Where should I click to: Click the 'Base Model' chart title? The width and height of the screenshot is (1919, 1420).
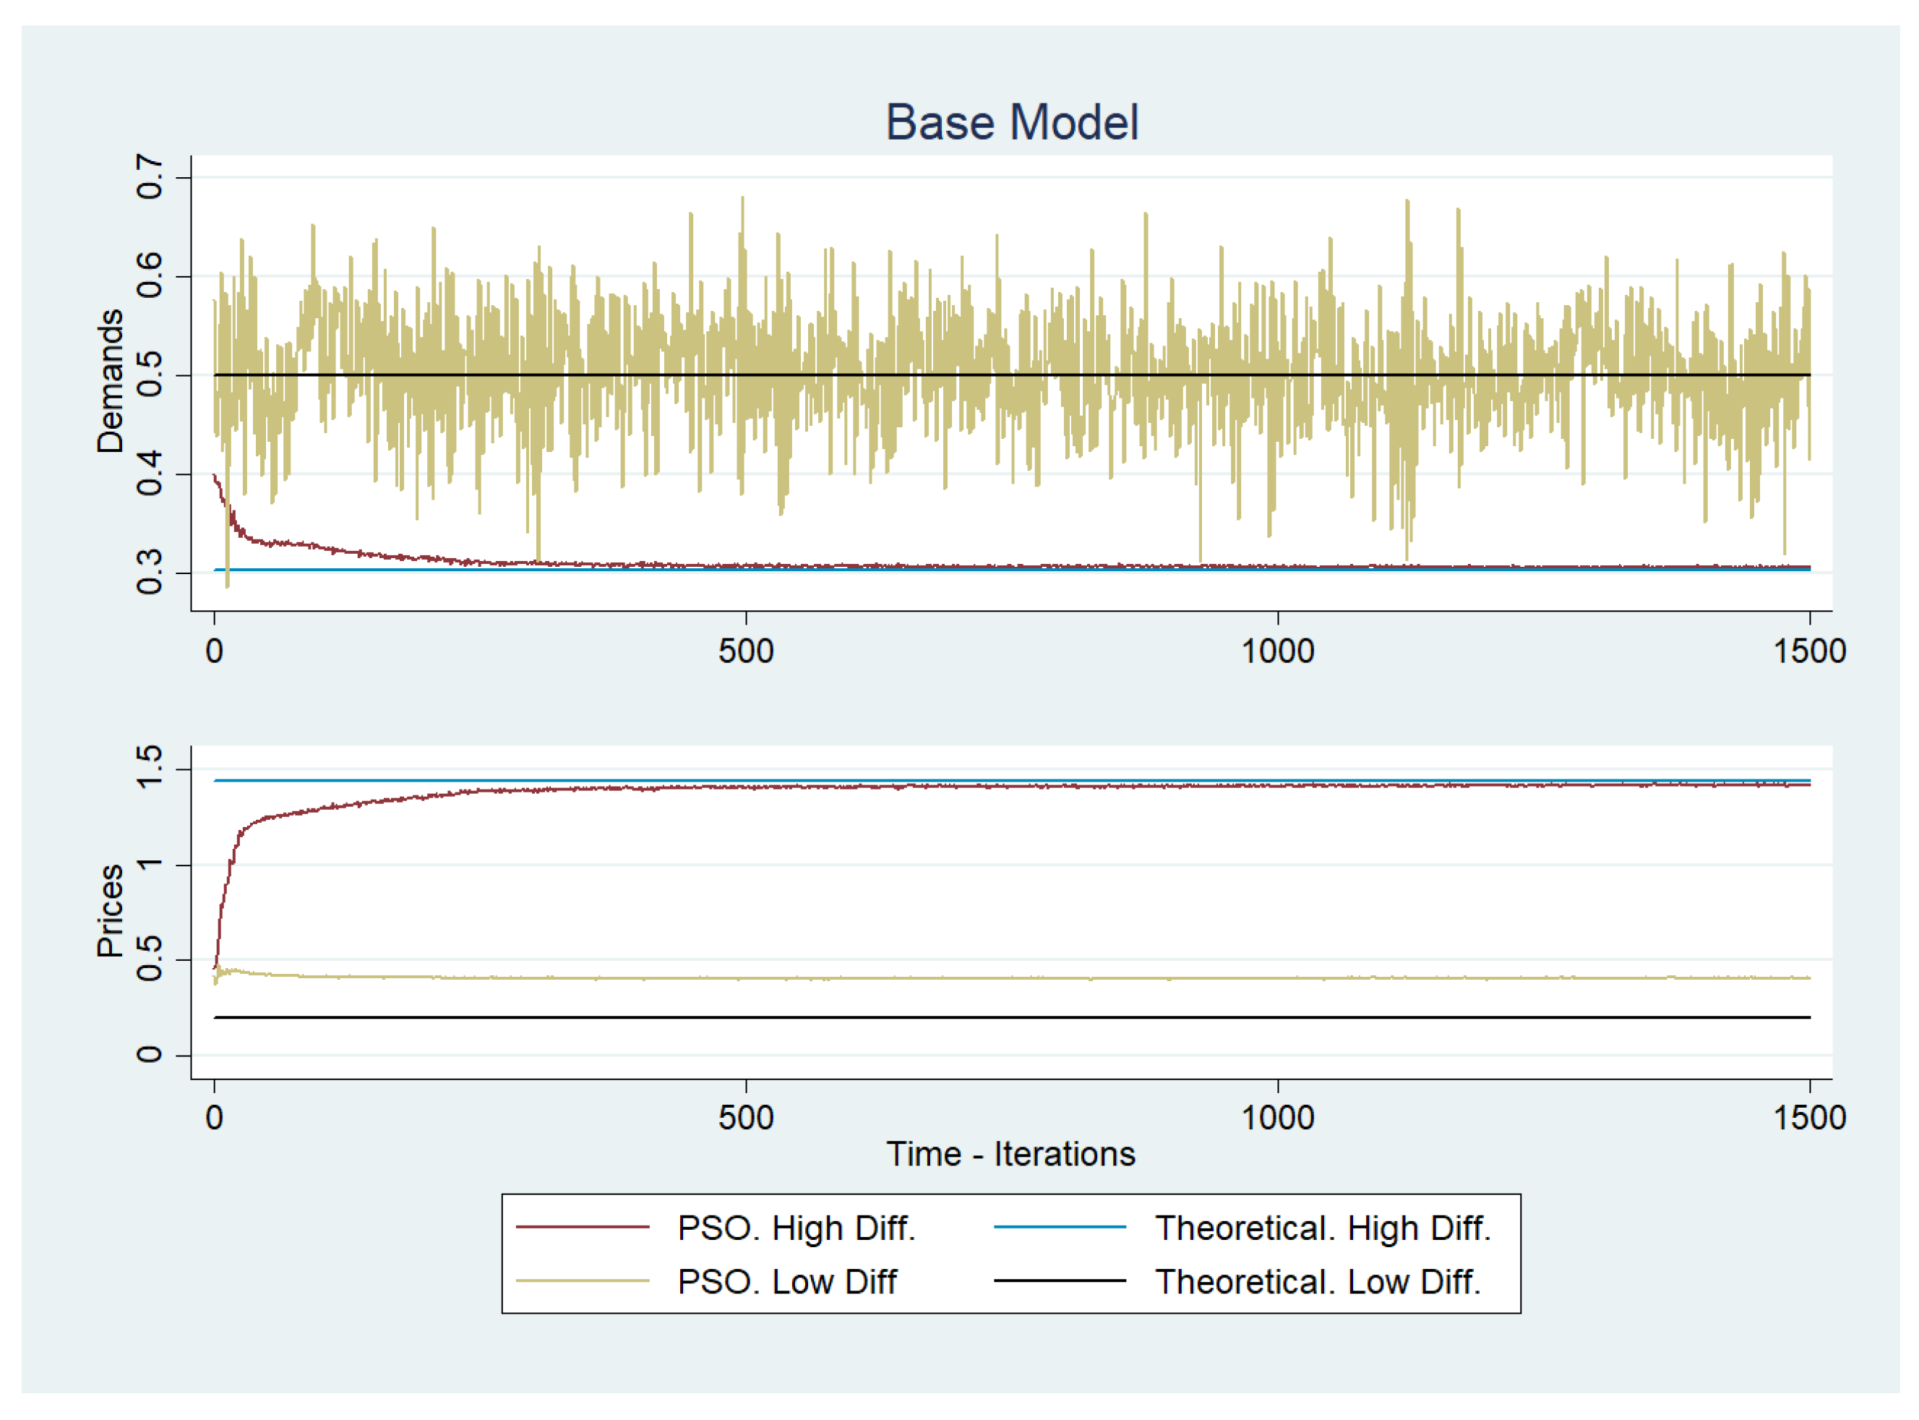pos(1011,122)
